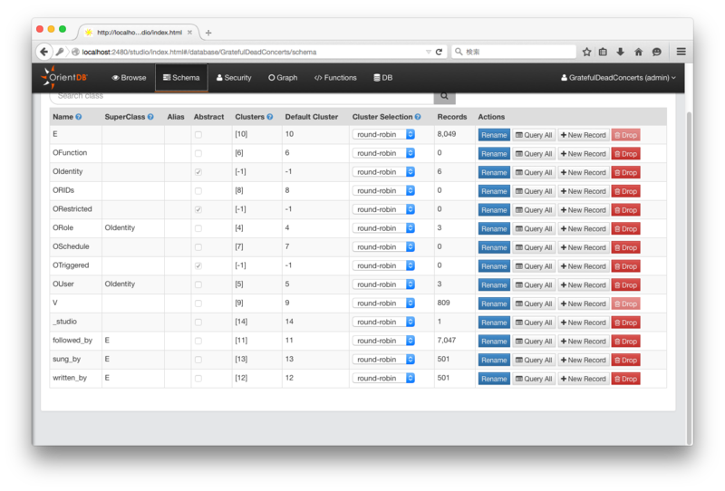Open a new browser tab
Image resolution: width=725 pixels, height=491 pixels.
click(208, 33)
